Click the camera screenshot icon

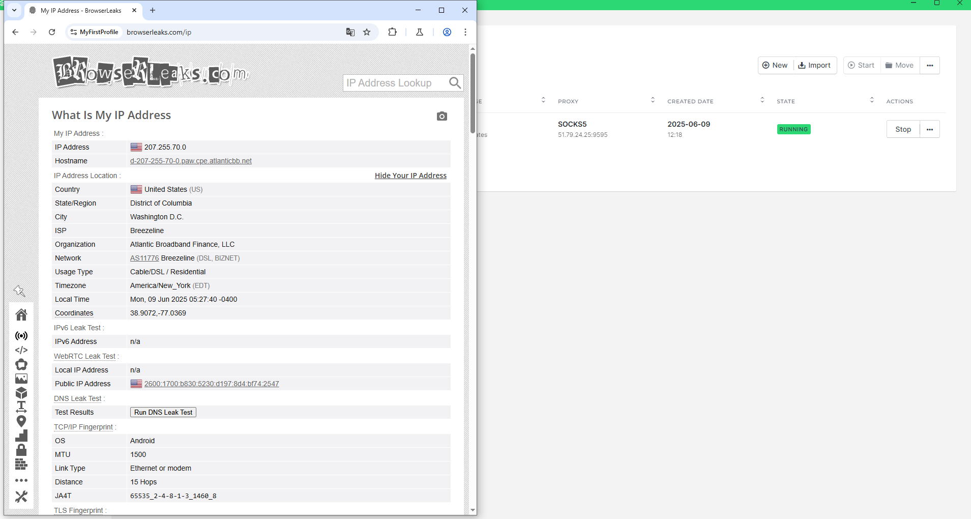[442, 117]
